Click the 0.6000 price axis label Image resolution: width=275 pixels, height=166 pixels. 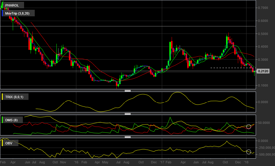[x=263, y=21]
